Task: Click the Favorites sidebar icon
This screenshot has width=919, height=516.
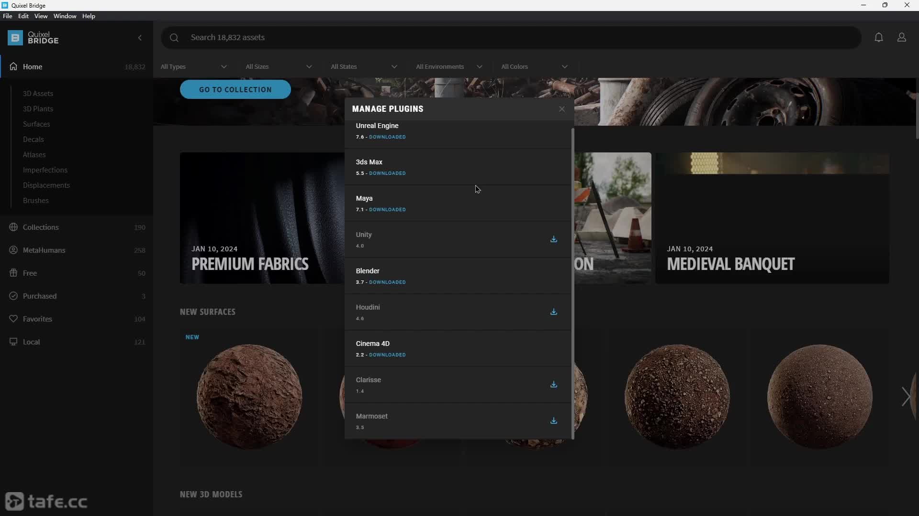Action: pyautogui.click(x=13, y=319)
